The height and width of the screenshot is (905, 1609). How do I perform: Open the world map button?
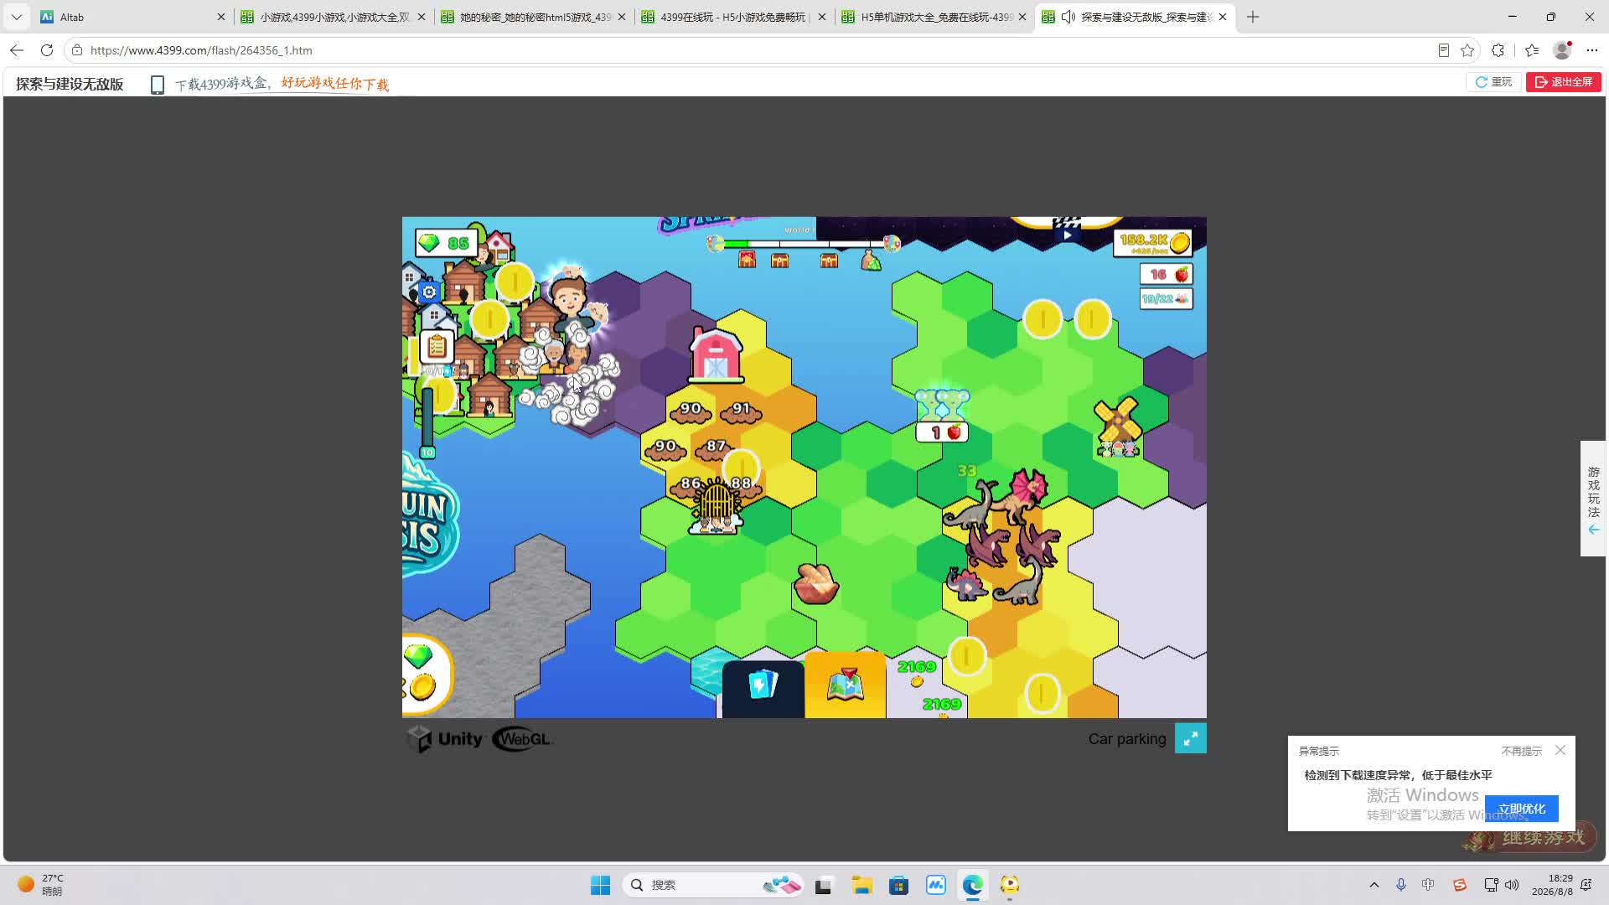pos(846,686)
